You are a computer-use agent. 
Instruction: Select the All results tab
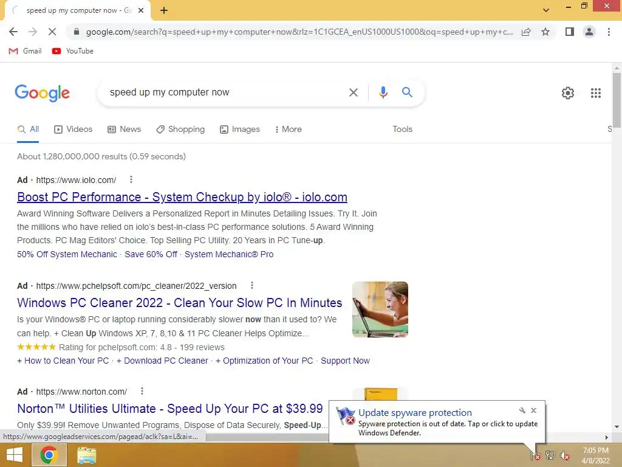pyautogui.click(x=28, y=130)
